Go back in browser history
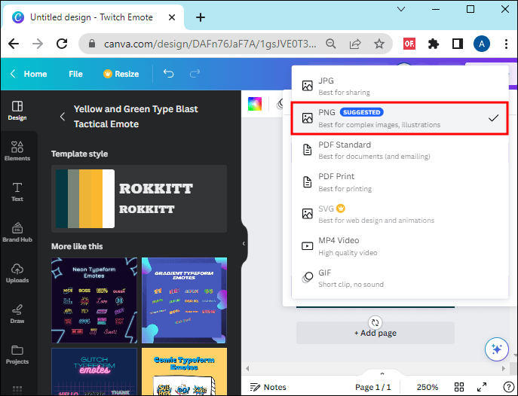Screen dimensions: 518x396 [14, 44]
